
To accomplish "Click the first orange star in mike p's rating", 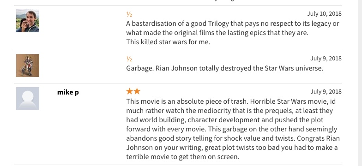I will click(x=129, y=91).
